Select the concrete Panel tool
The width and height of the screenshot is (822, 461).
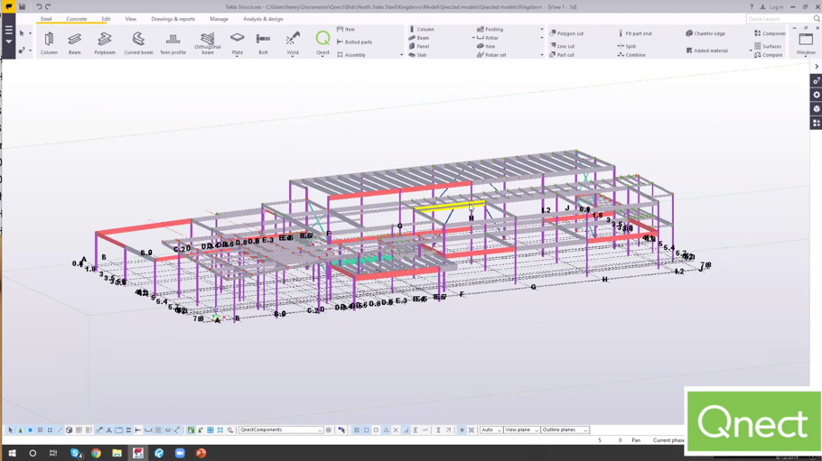pyautogui.click(x=419, y=46)
